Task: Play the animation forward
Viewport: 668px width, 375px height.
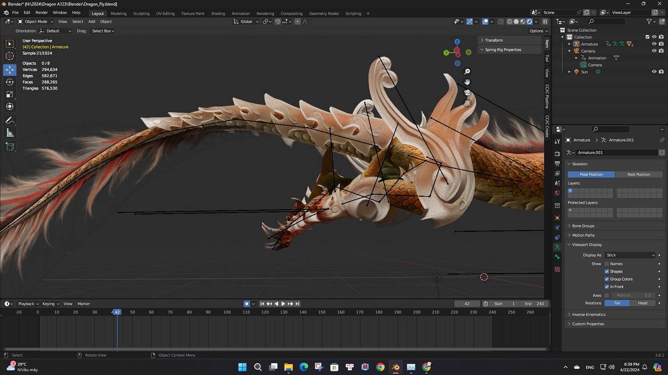Action: pyautogui.click(x=283, y=304)
